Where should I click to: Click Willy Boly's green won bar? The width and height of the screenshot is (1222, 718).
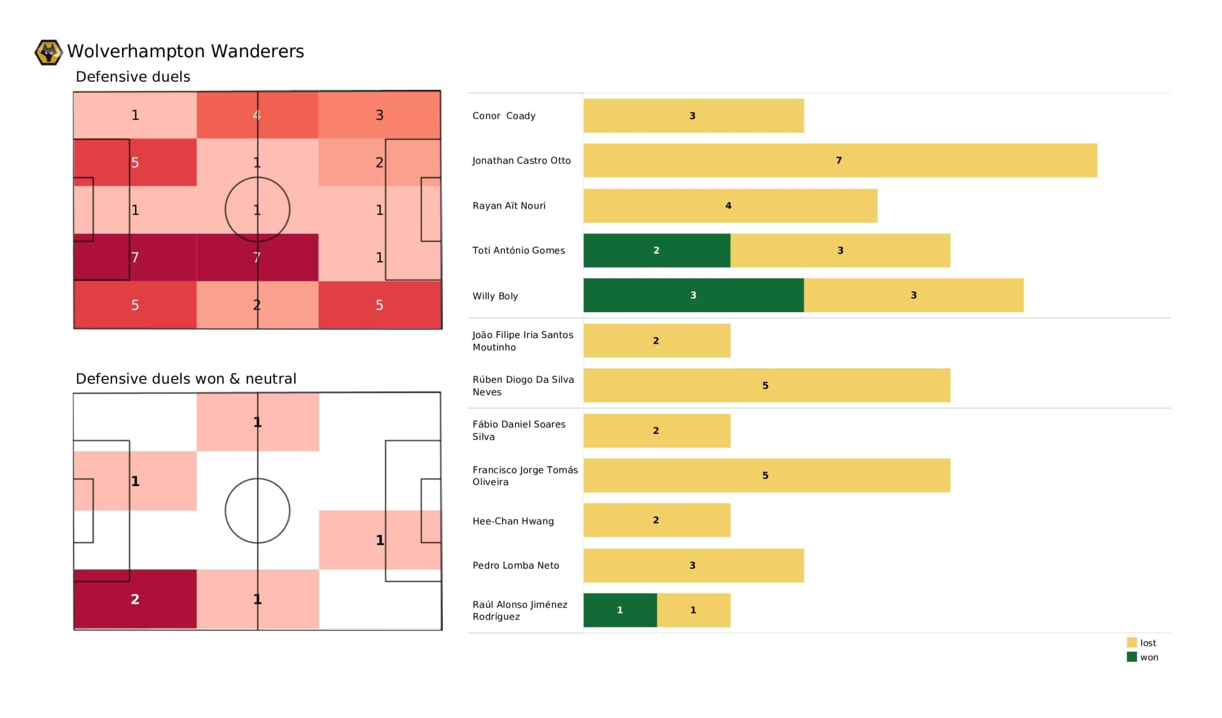(694, 295)
